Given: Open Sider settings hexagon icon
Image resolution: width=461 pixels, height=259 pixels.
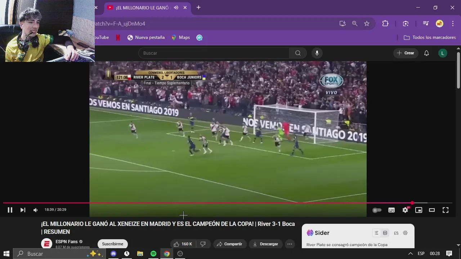Looking at the screenshot, I should (405, 233).
